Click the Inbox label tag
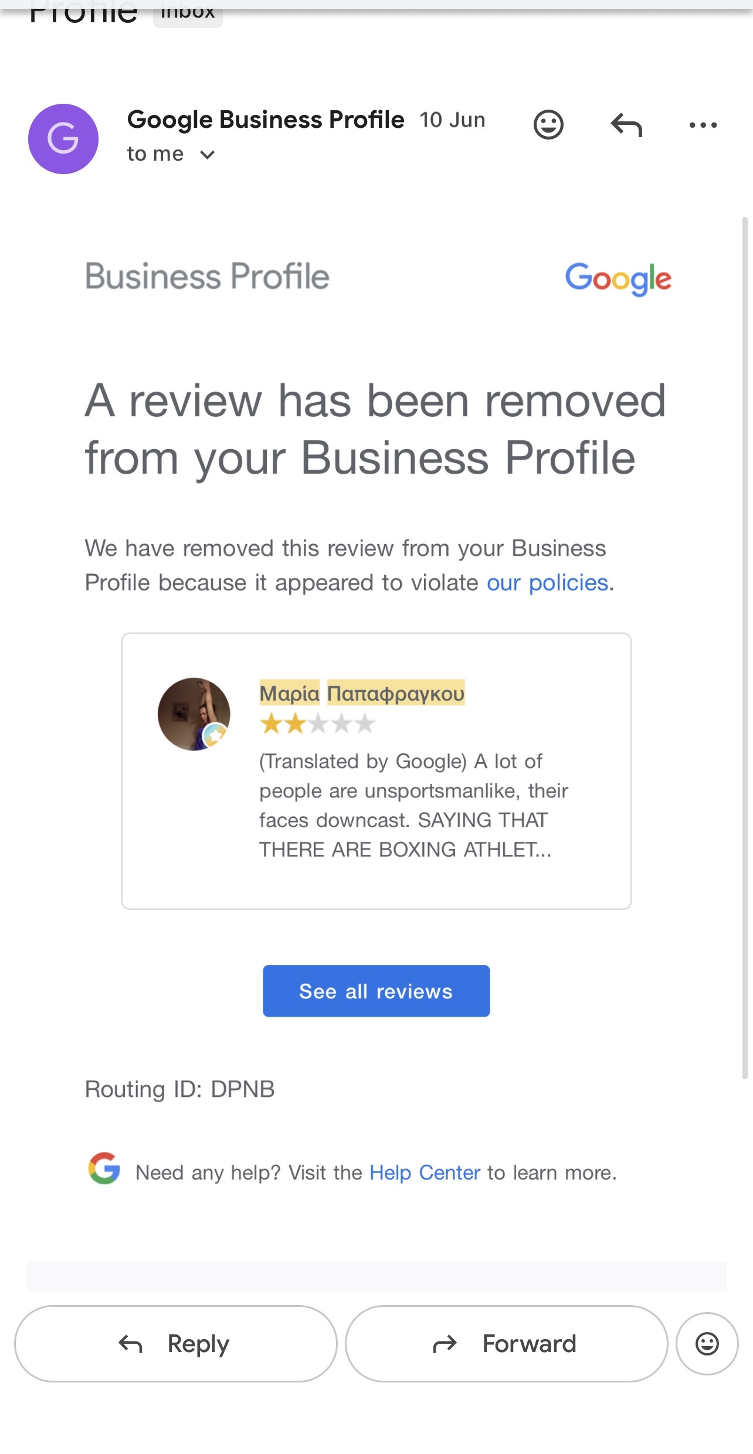The image size is (753, 1454). 188,12
